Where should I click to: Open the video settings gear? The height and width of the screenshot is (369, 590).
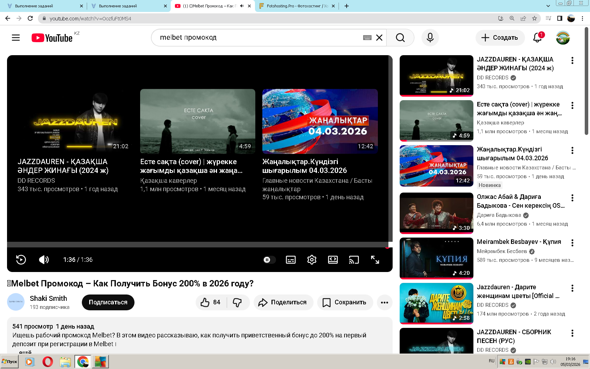point(312,260)
